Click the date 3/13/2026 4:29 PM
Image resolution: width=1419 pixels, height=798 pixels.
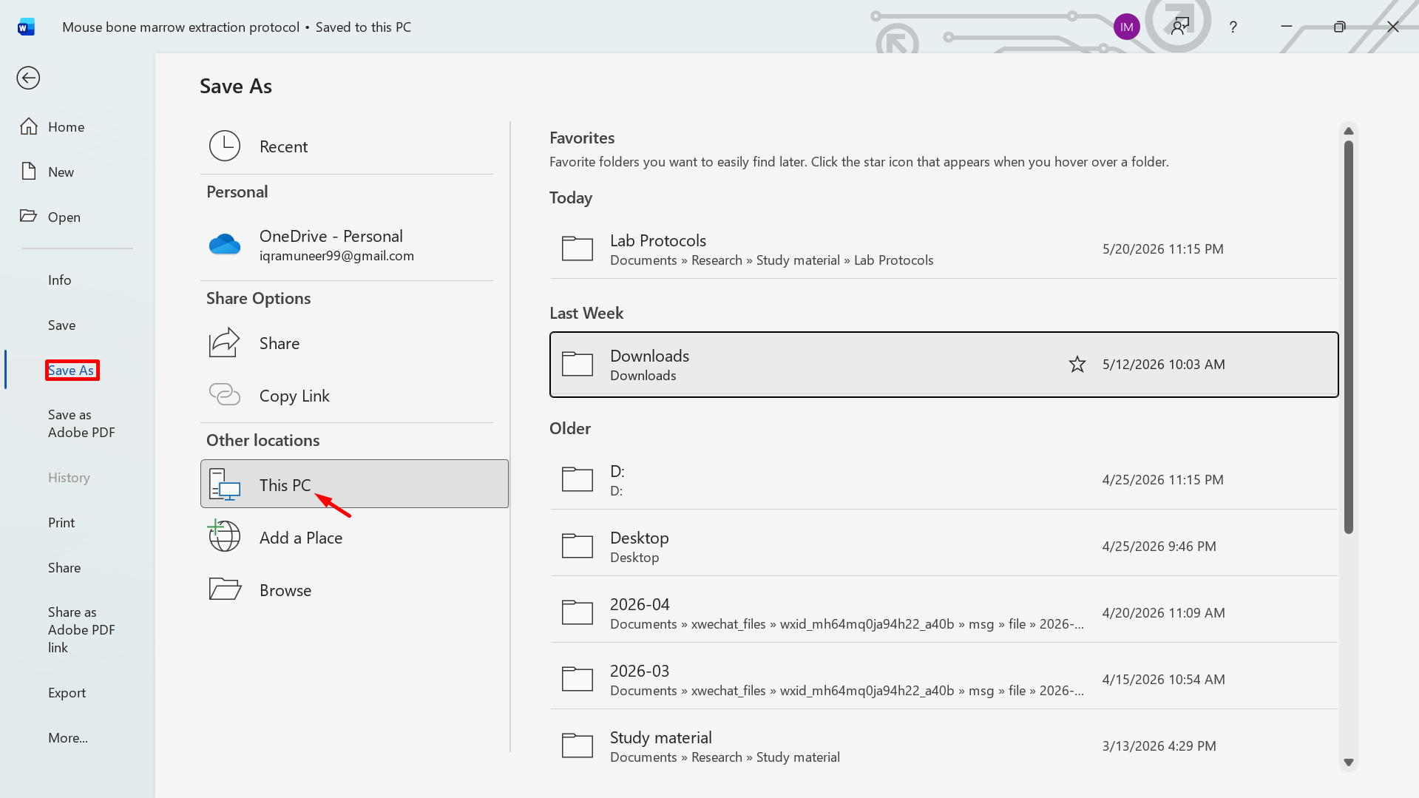[1159, 745]
